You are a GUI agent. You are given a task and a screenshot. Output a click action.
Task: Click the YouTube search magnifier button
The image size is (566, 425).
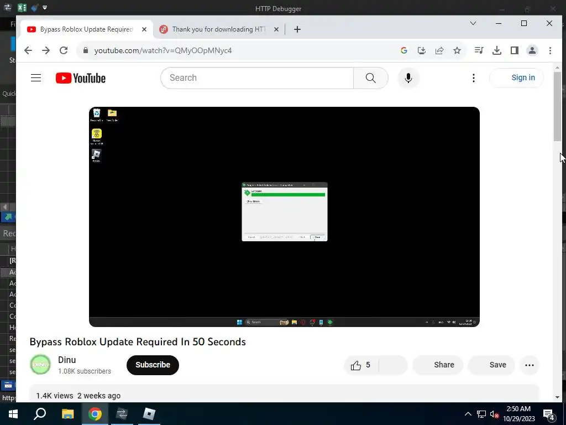click(x=370, y=77)
